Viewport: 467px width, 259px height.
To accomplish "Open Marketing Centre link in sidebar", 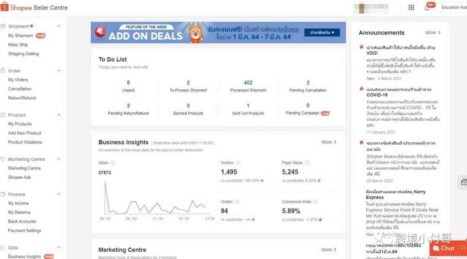I will [24, 168].
